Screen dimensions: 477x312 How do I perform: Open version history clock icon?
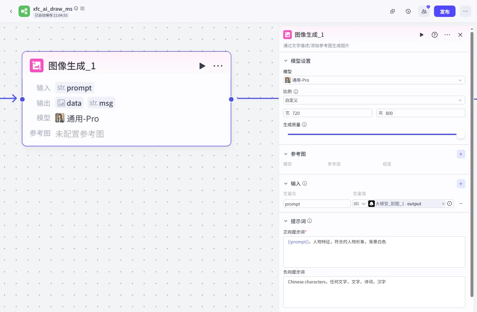point(408,11)
